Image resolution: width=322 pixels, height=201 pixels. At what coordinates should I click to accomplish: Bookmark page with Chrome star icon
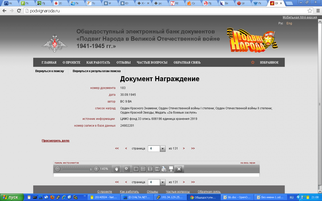tap(310, 11)
